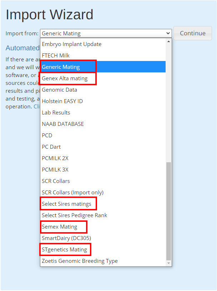Open the Import from dropdown
The image size is (217, 291).
tap(106, 34)
